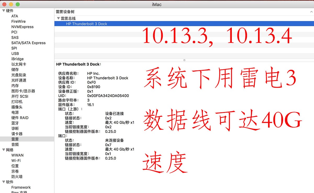Open NVMExpress hardware category
The height and width of the screenshot is (193, 314).
pyautogui.click(x=22, y=27)
